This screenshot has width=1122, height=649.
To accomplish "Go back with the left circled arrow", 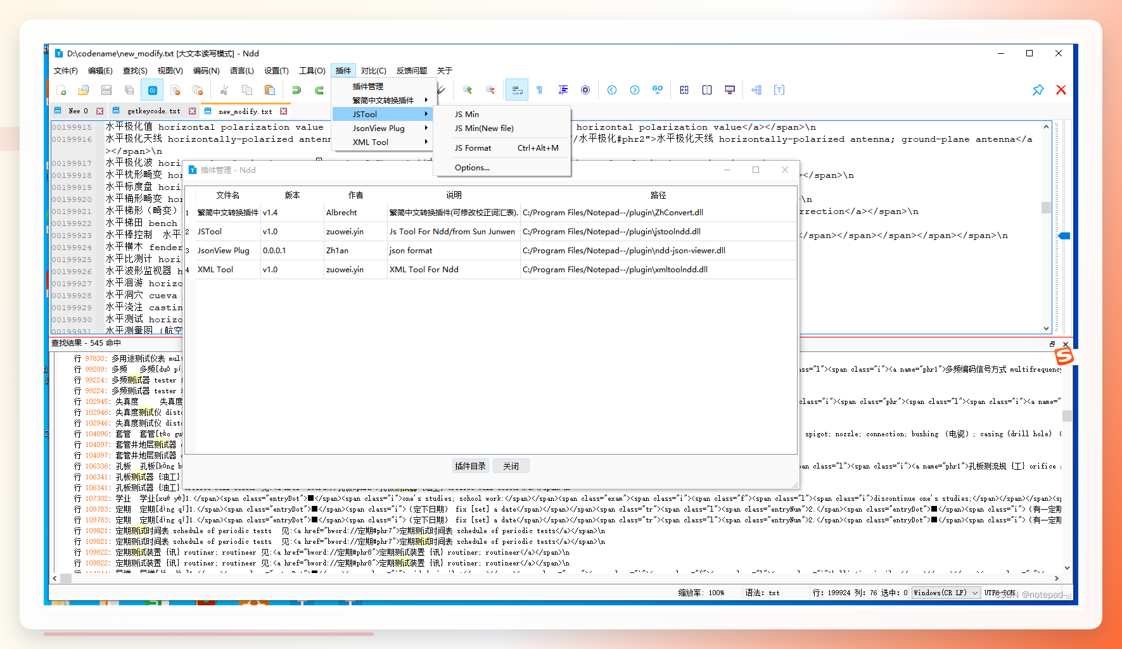I will tap(612, 90).
